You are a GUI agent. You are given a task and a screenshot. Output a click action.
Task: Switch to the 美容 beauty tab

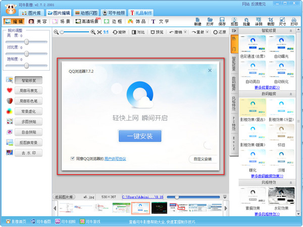pyautogui.click(x=37, y=22)
